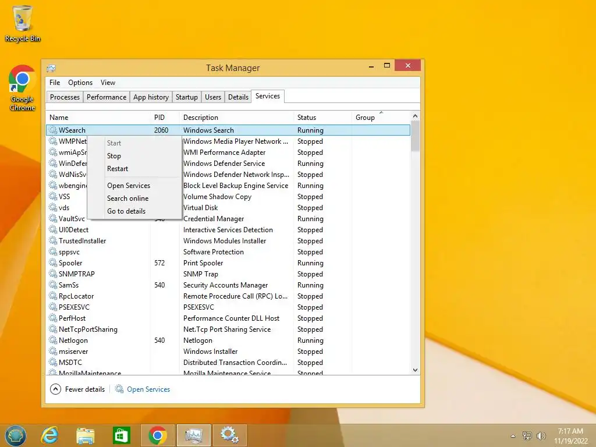Click the volume speaker tray icon
This screenshot has height=447, width=596.
click(x=541, y=435)
